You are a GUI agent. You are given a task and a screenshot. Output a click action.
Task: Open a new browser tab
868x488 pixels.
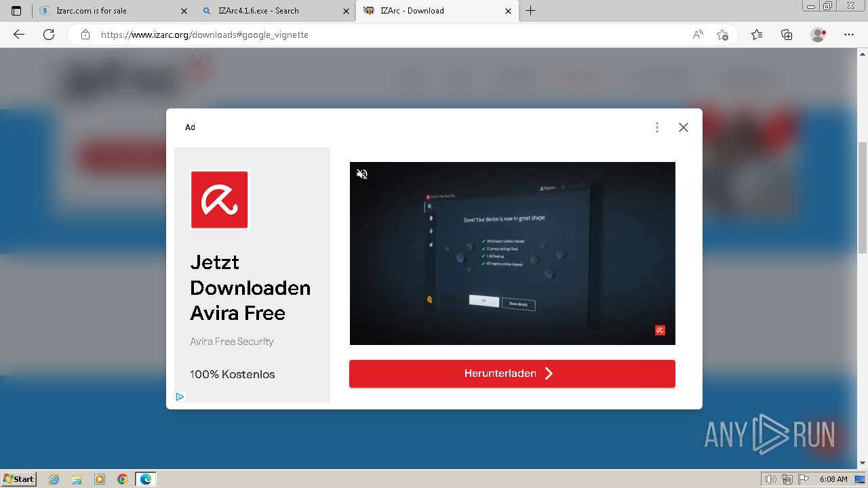point(531,11)
